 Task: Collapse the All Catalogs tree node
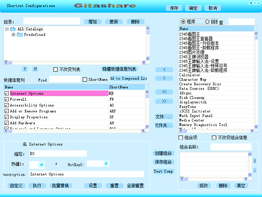click(x=7, y=29)
